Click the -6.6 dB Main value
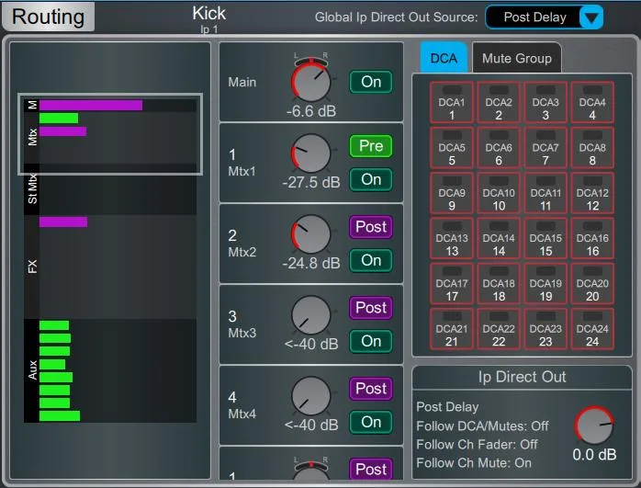The image size is (641, 488). pyautogui.click(x=311, y=111)
